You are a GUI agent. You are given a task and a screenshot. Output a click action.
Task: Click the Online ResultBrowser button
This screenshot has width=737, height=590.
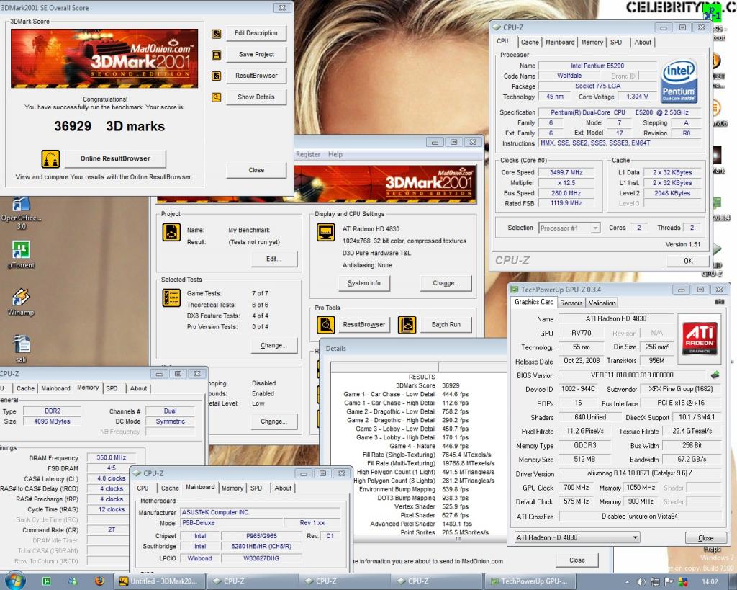115,158
